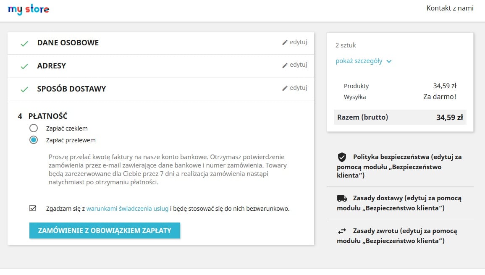Click the chevron arrow next to pokaż szczegóły
485x275 pixels.
tap(389, 61)
